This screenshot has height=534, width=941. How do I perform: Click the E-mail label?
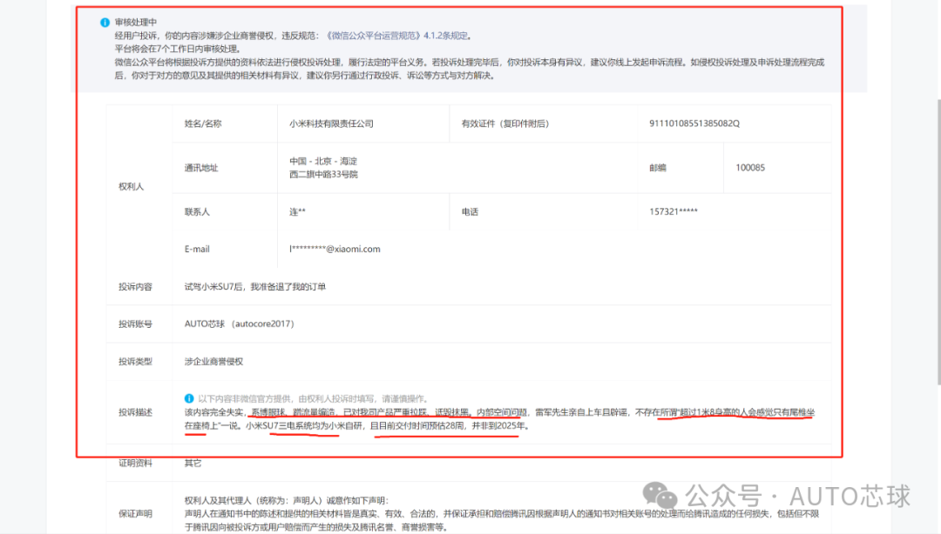[197, 250]
